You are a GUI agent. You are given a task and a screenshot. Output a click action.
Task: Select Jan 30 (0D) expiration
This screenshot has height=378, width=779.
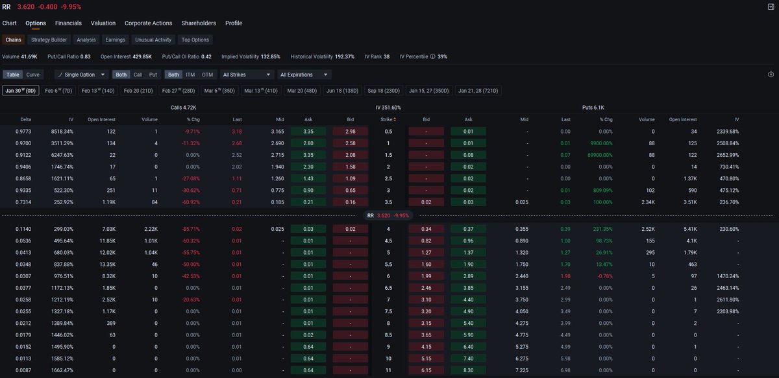(21, 91)
